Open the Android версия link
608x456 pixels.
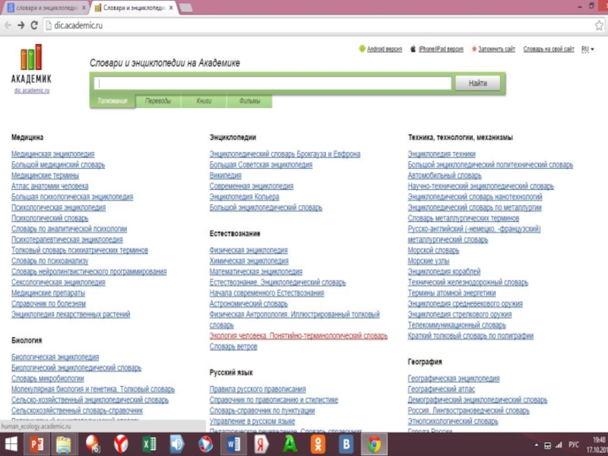(x=385, y=49)
